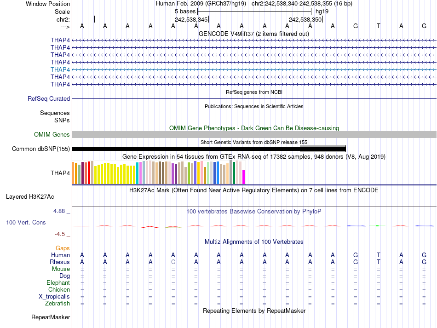This screenshot has height=328, width=437.
Task: Click the 'RefSeq genes from NCBI' title
Action: [254, 92]
